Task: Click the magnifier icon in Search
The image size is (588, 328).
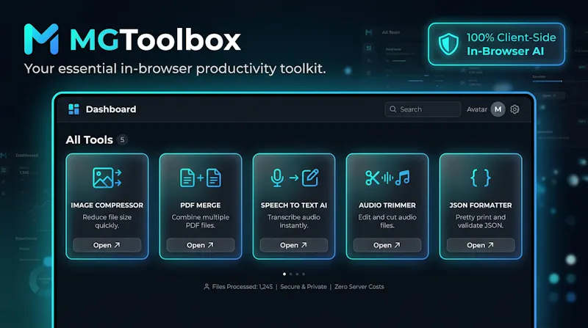Action: [392, 109]
